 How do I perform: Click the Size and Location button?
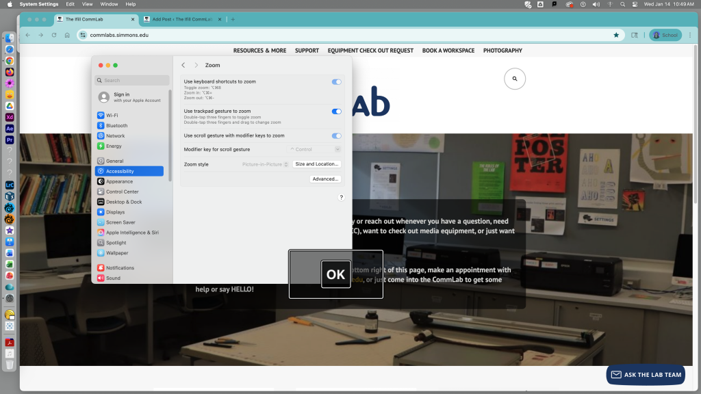pyautogui.click(x=316, y=164)
